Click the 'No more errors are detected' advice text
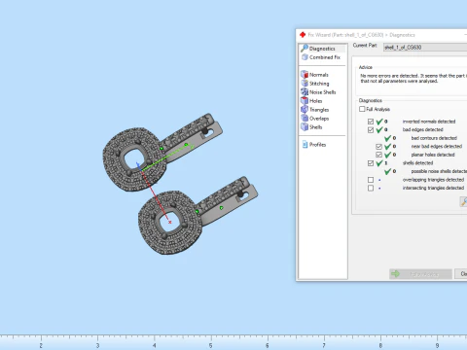The image size is (467, 350). [x=413, y=78]
